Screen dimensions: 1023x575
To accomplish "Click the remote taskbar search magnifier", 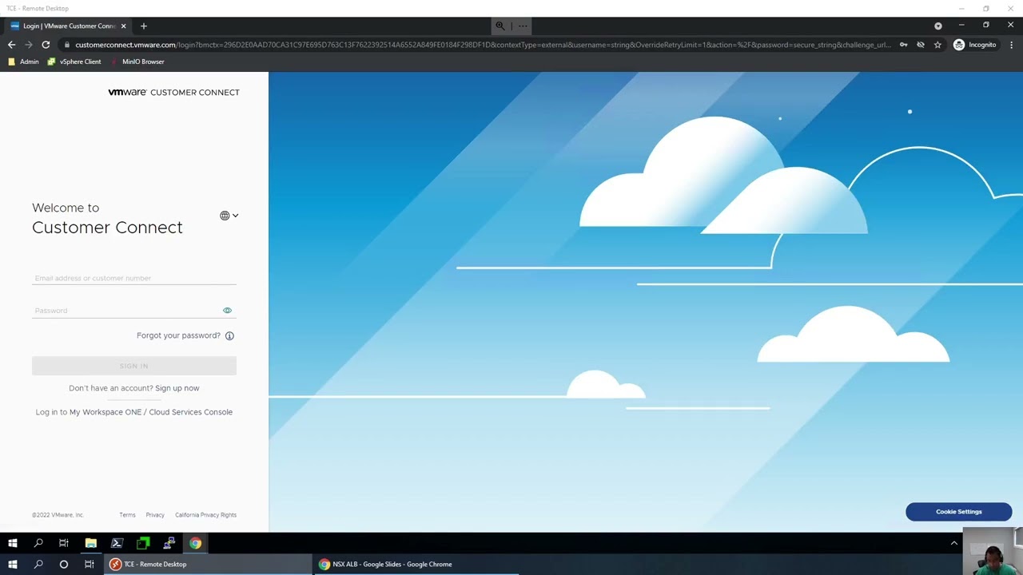I will pyautogui.click(x=38, y=543).
